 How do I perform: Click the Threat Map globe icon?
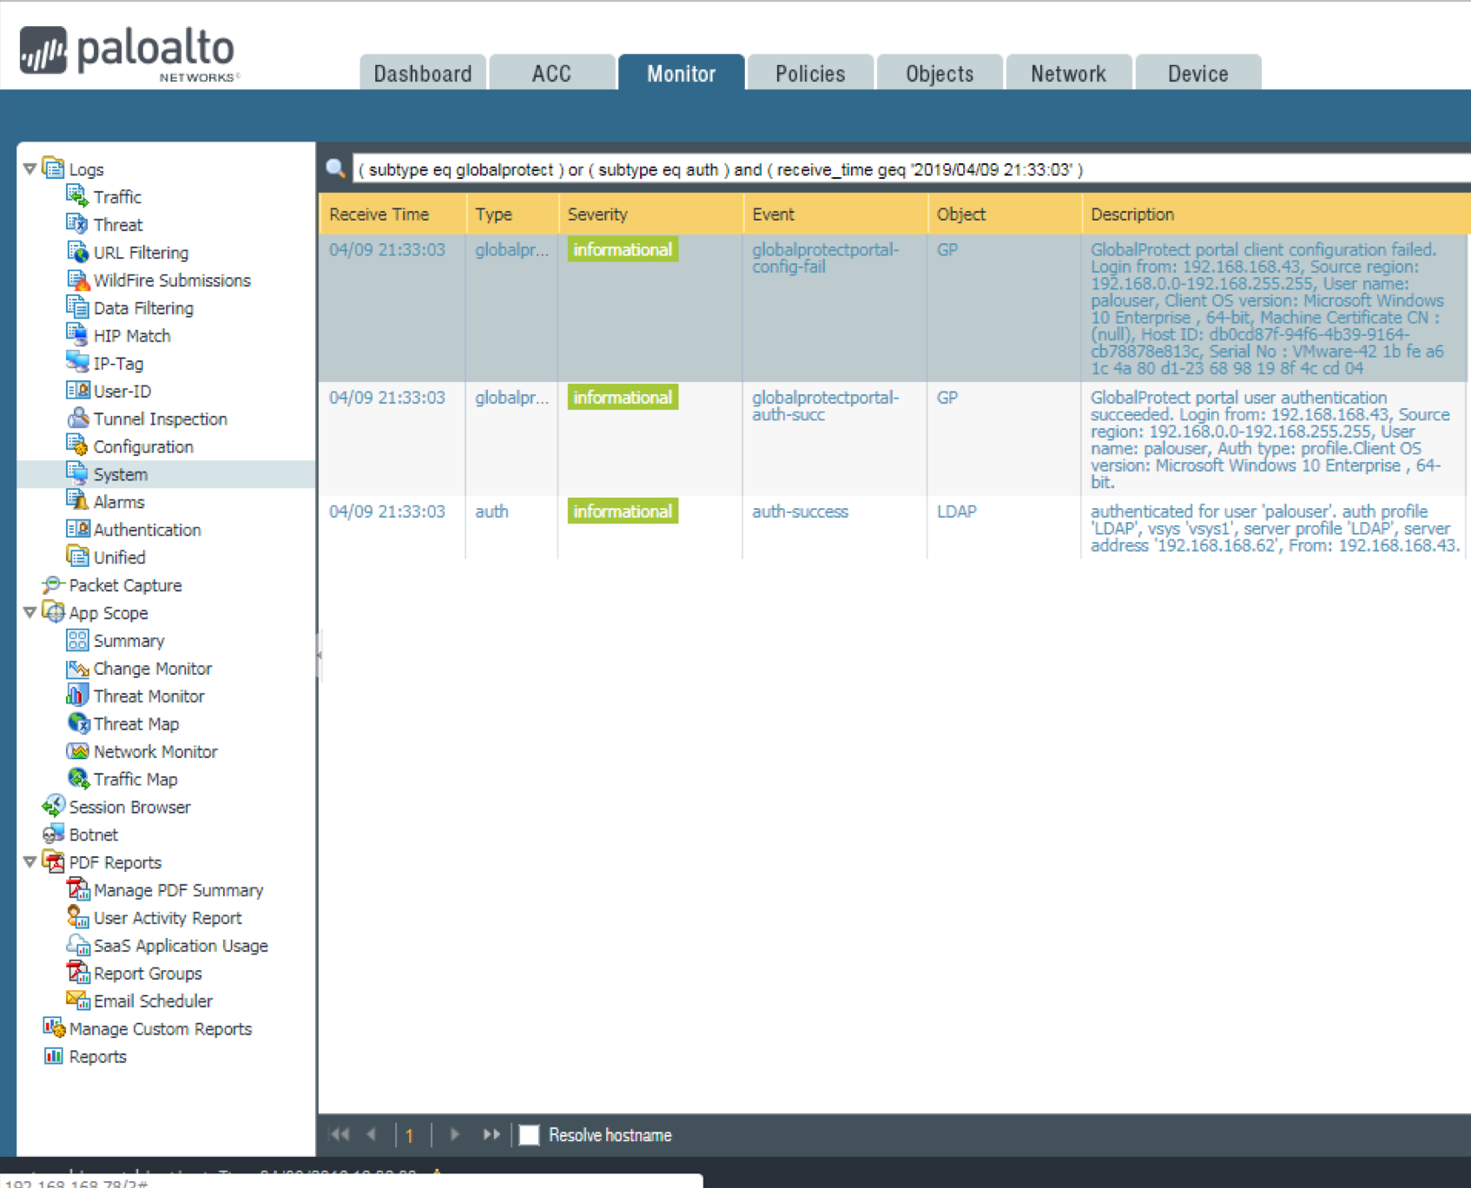[77, 723]
